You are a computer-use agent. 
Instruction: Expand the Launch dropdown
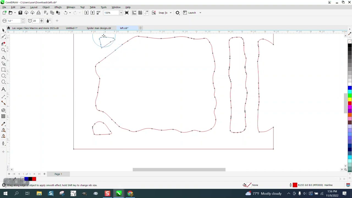coord(200,13)
